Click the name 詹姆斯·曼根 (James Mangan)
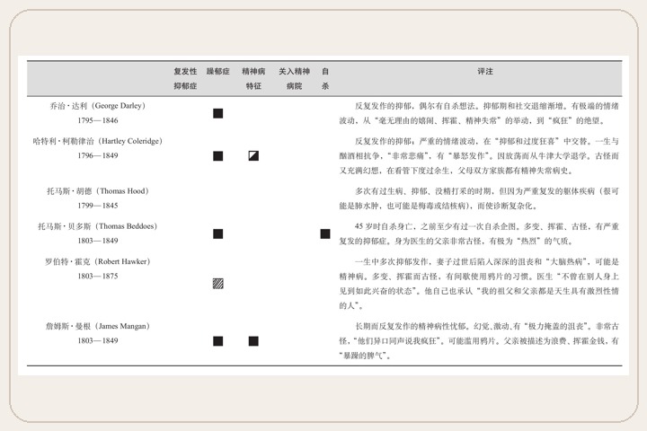647x431 pixels. (98, 326)
